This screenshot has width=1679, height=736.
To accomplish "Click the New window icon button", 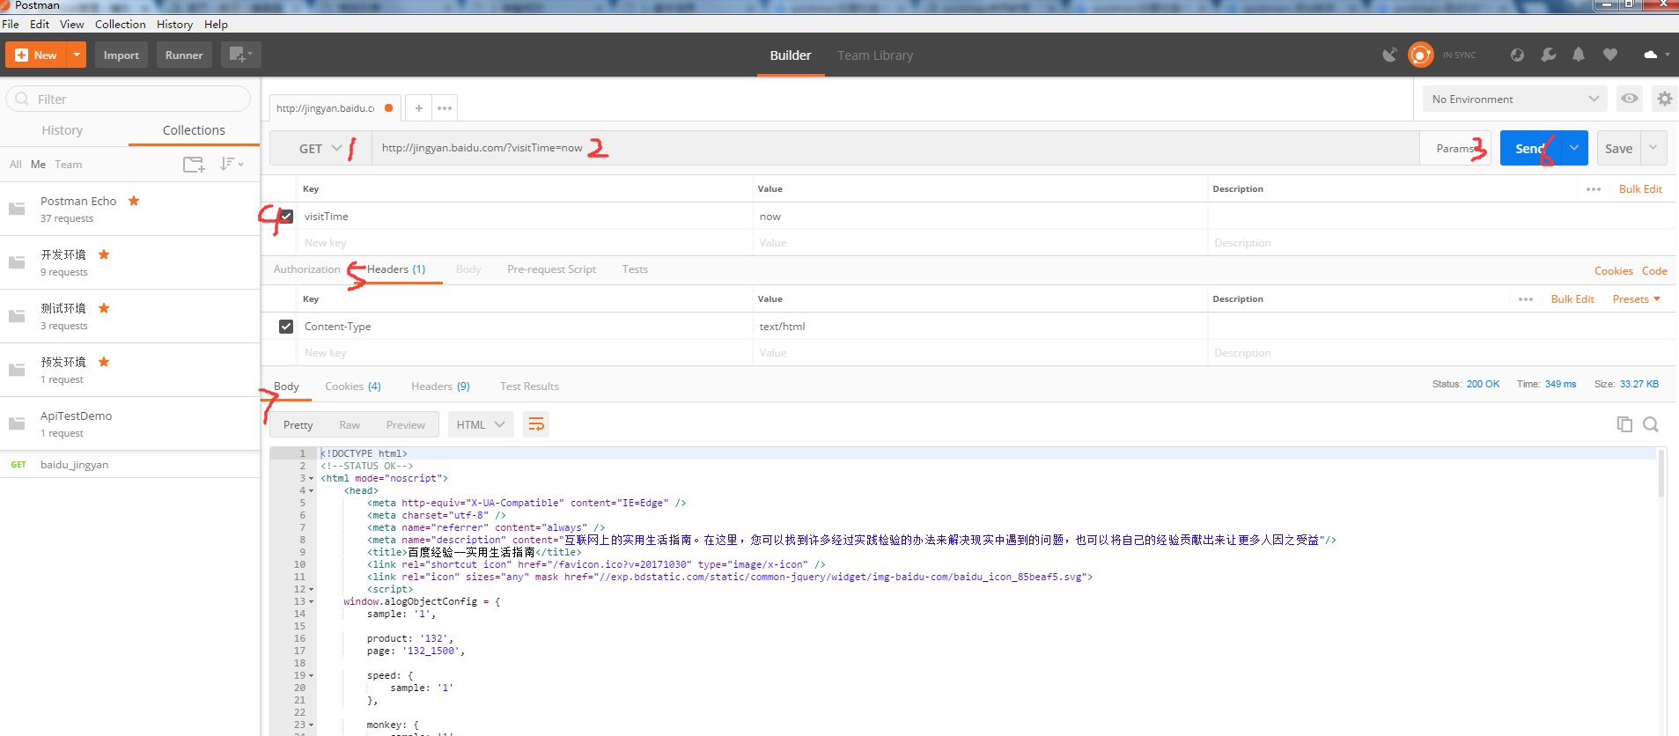I will pos(240,55).
